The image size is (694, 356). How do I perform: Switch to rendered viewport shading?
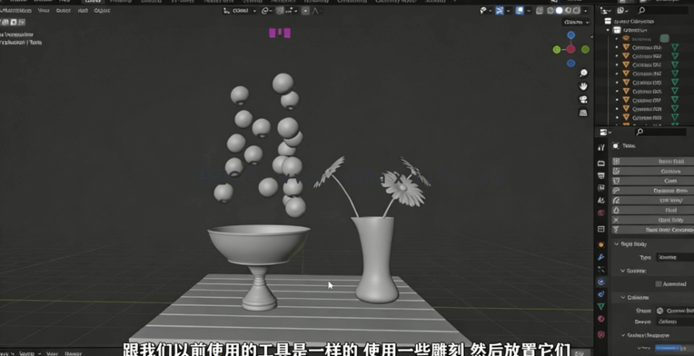(x=576, y=11)
